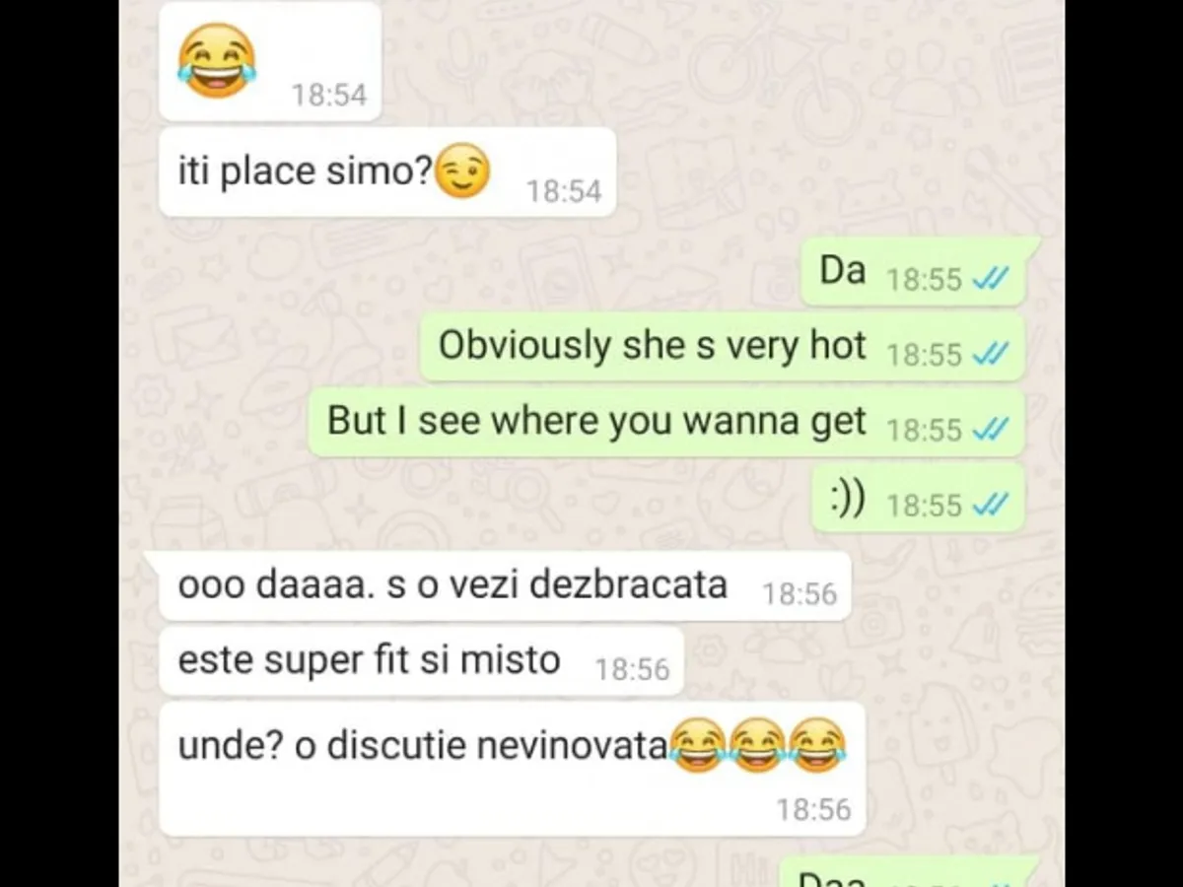
Task: Tap 'ooo daaaa. s o vezi dezbracata' message
Action: pyautogui.click(x=505, y=585)
